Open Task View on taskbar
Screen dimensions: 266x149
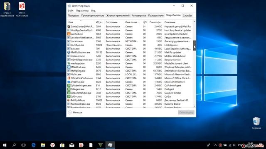[24, 145]
